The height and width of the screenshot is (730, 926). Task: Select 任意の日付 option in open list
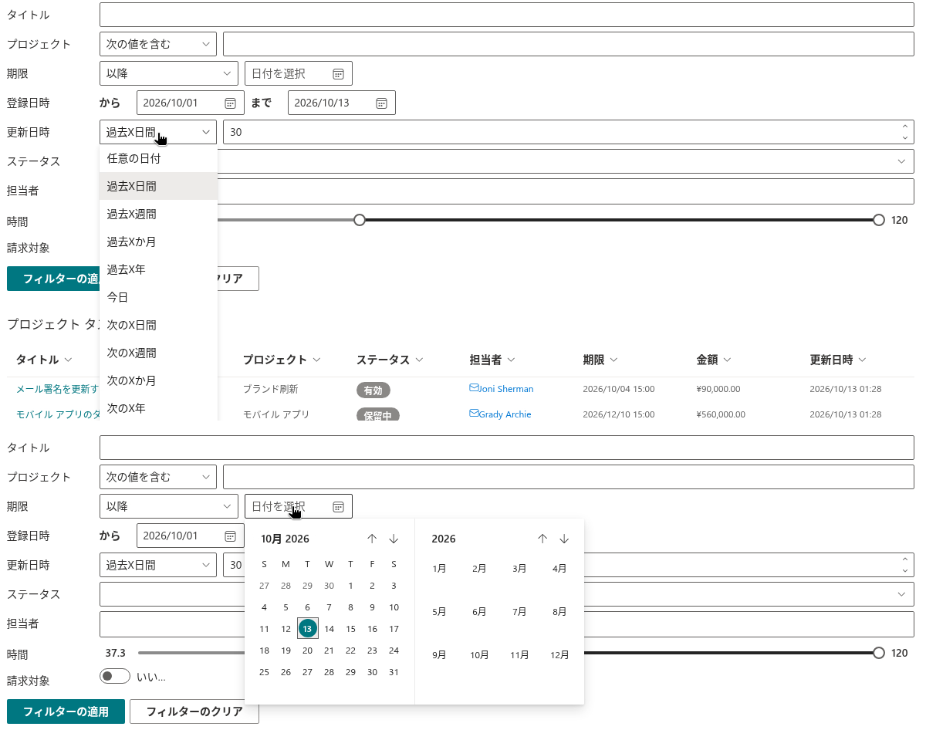158,158
